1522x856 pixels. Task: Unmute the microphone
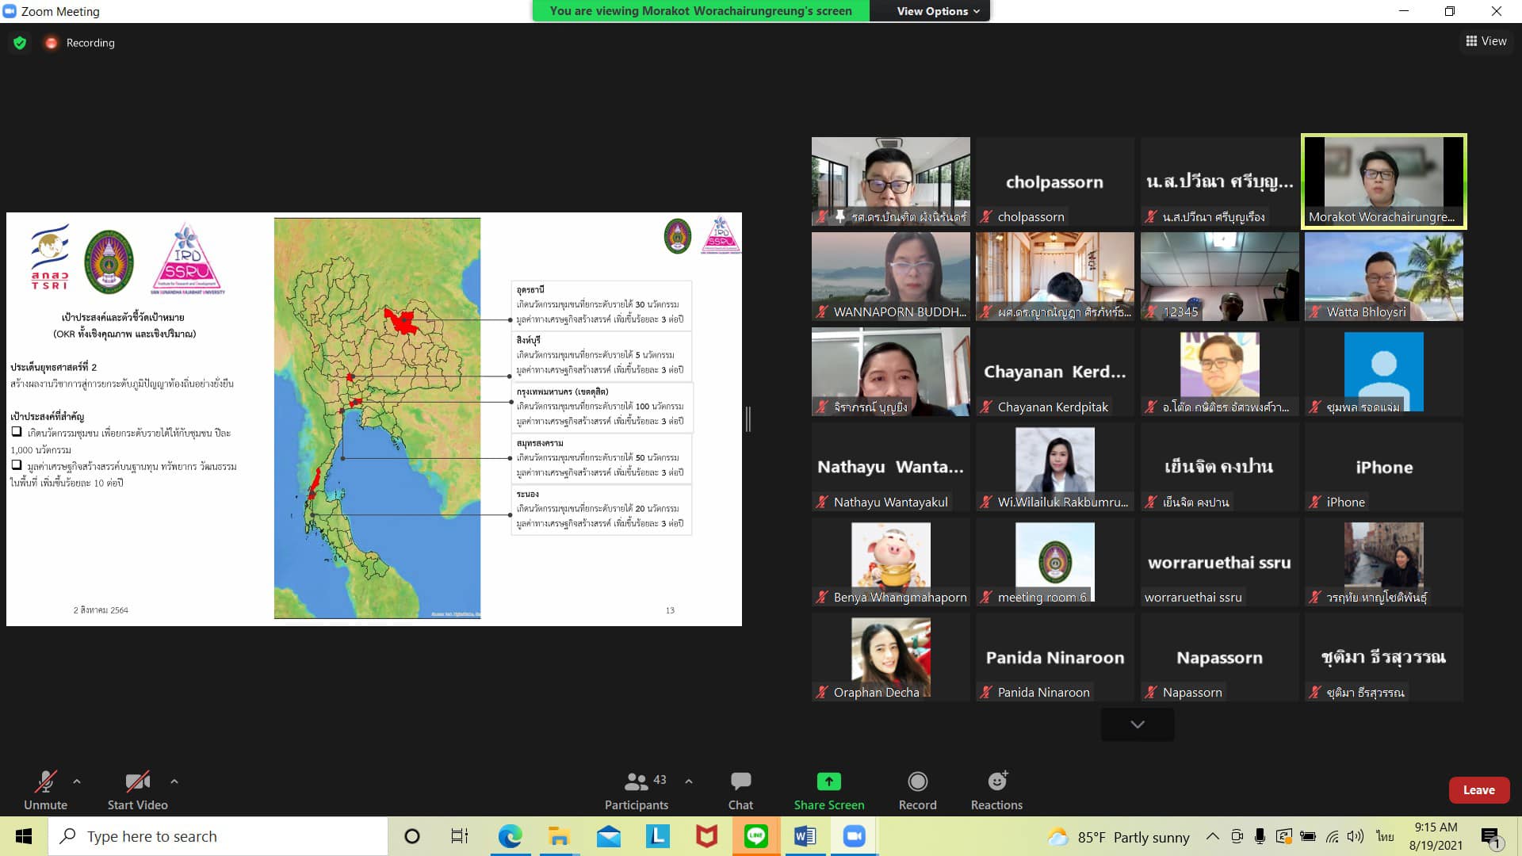(45, 781)
